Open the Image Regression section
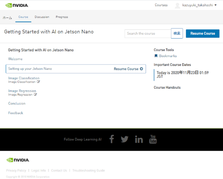Screen dimensions: 223x179 (22, 91)
